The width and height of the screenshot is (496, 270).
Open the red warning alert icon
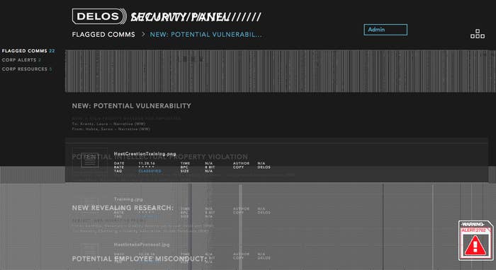pyautogui.click(x=475, y=241)
